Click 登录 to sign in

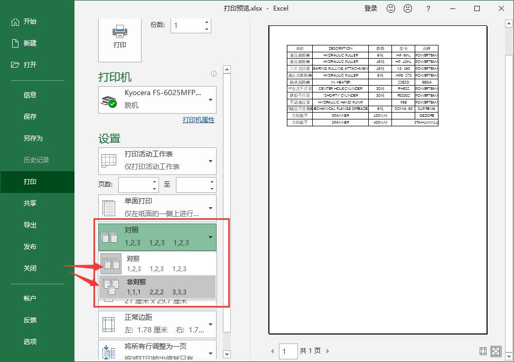[371, 8]
